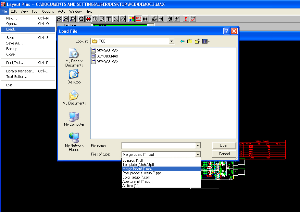This screenshot has height=212, width=300.
Task: Open My Recent Documents location
Action: pos(74,57)
